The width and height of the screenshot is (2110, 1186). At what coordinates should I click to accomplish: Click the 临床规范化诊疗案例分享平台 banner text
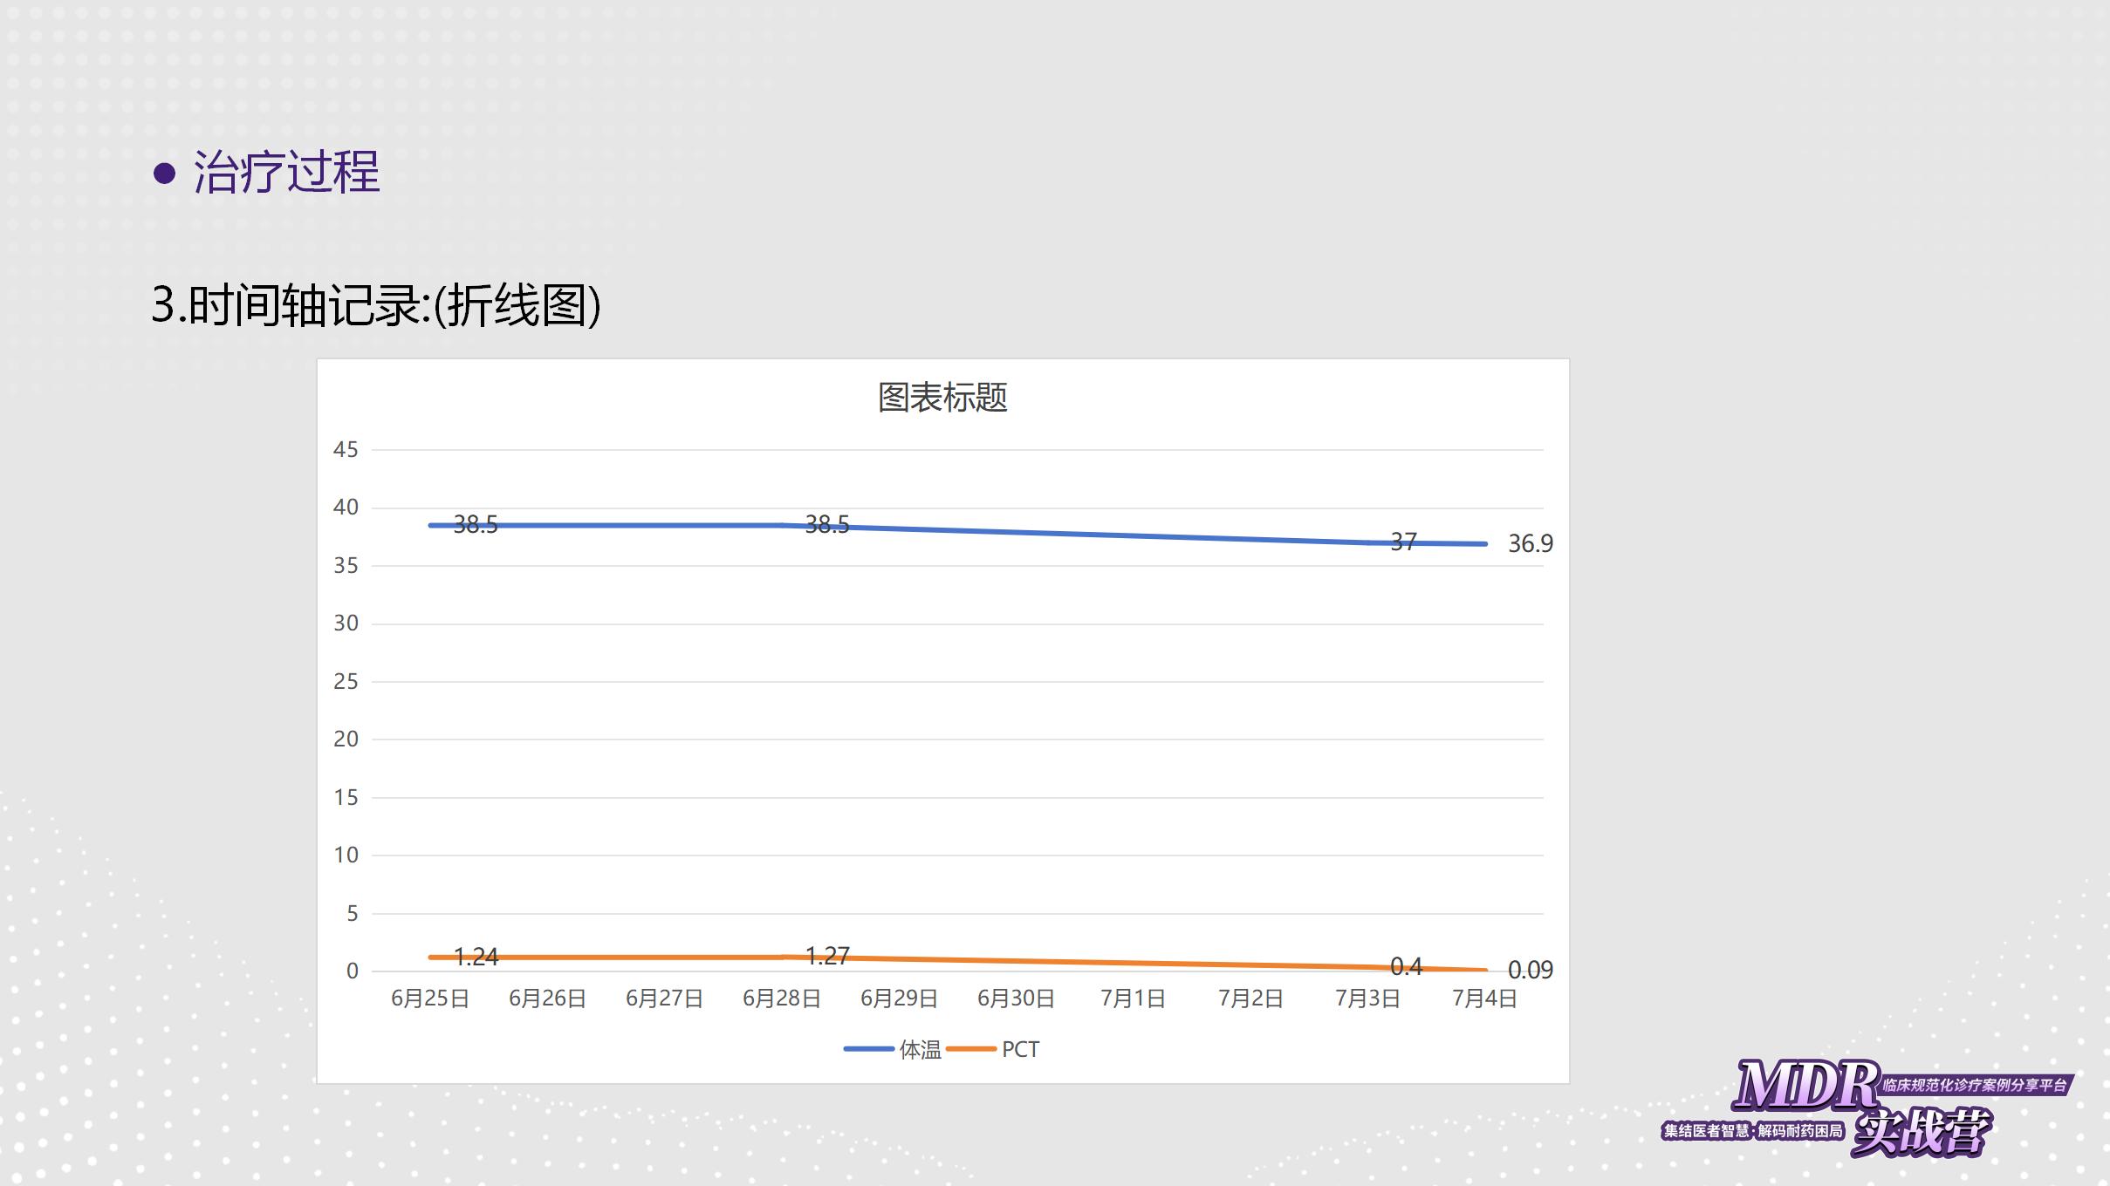pos(1975,1086)
